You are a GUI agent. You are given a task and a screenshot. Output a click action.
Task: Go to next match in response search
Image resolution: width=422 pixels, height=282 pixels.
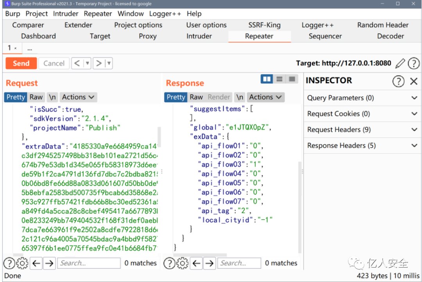click(x=209, y=263)
